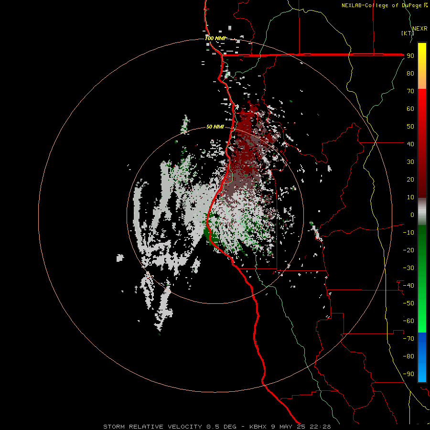Click the yellow-orange top segment of the color bar

pyautogui.click(x=422, y=66)
